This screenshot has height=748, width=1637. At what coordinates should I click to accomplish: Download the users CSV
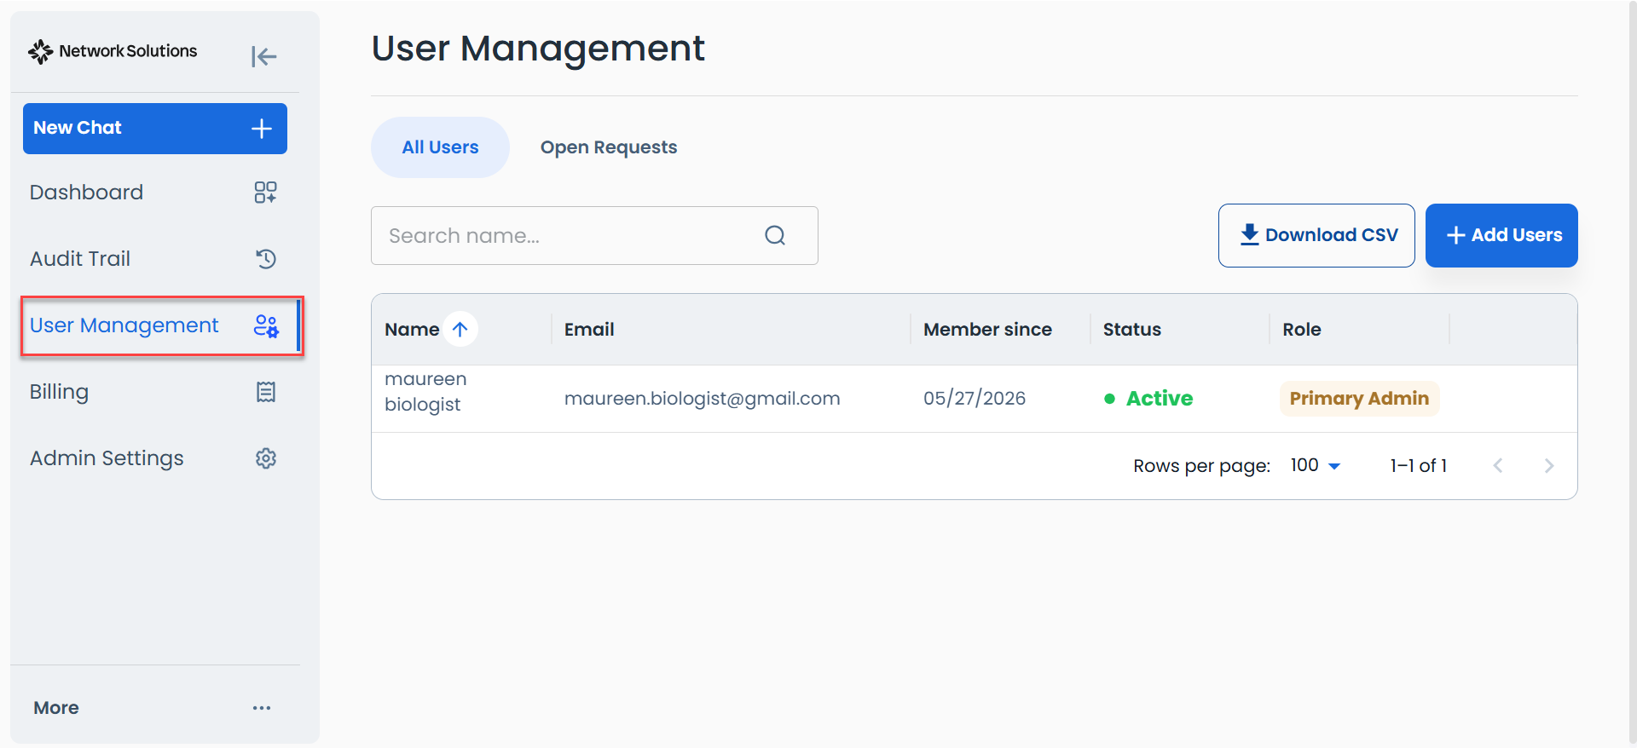[1316, 235]
